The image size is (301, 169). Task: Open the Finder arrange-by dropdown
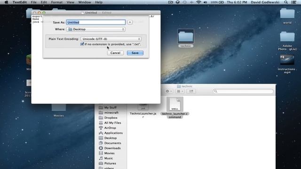(180, 92)
